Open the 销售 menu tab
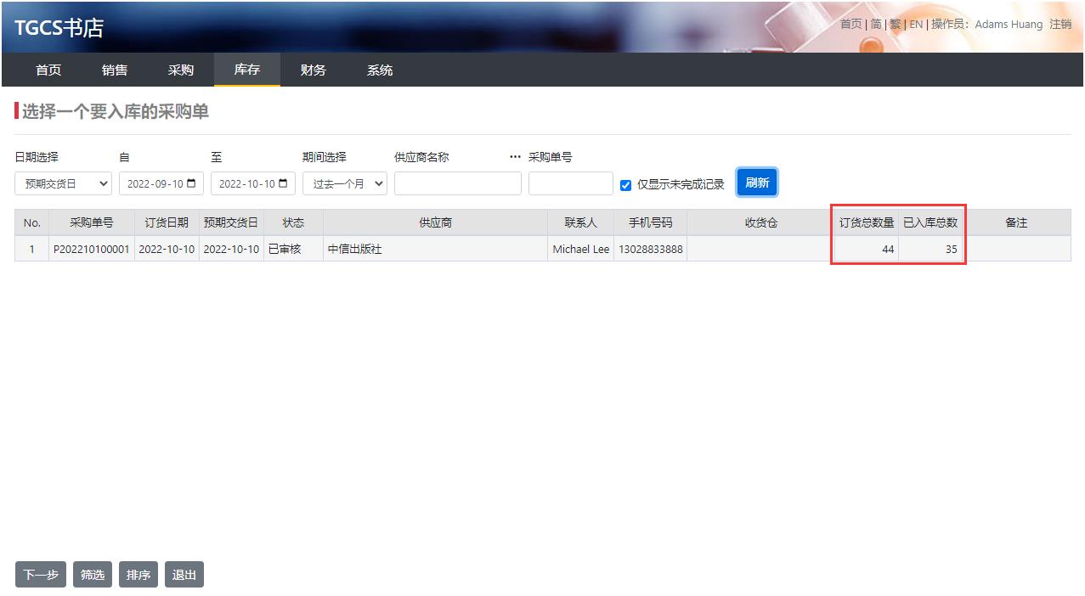This screenshot has width=1085, height=596. 115,70
